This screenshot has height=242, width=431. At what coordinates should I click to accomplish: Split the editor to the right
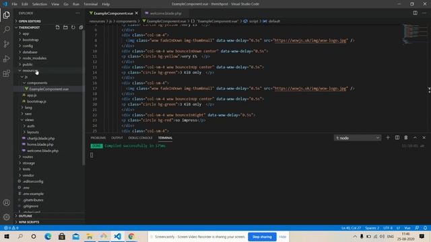[415, 13]
